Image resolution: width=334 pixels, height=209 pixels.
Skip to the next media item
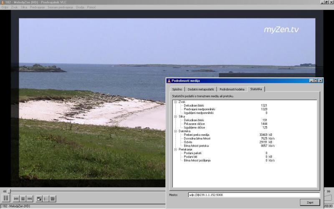[x=30, y=199]
